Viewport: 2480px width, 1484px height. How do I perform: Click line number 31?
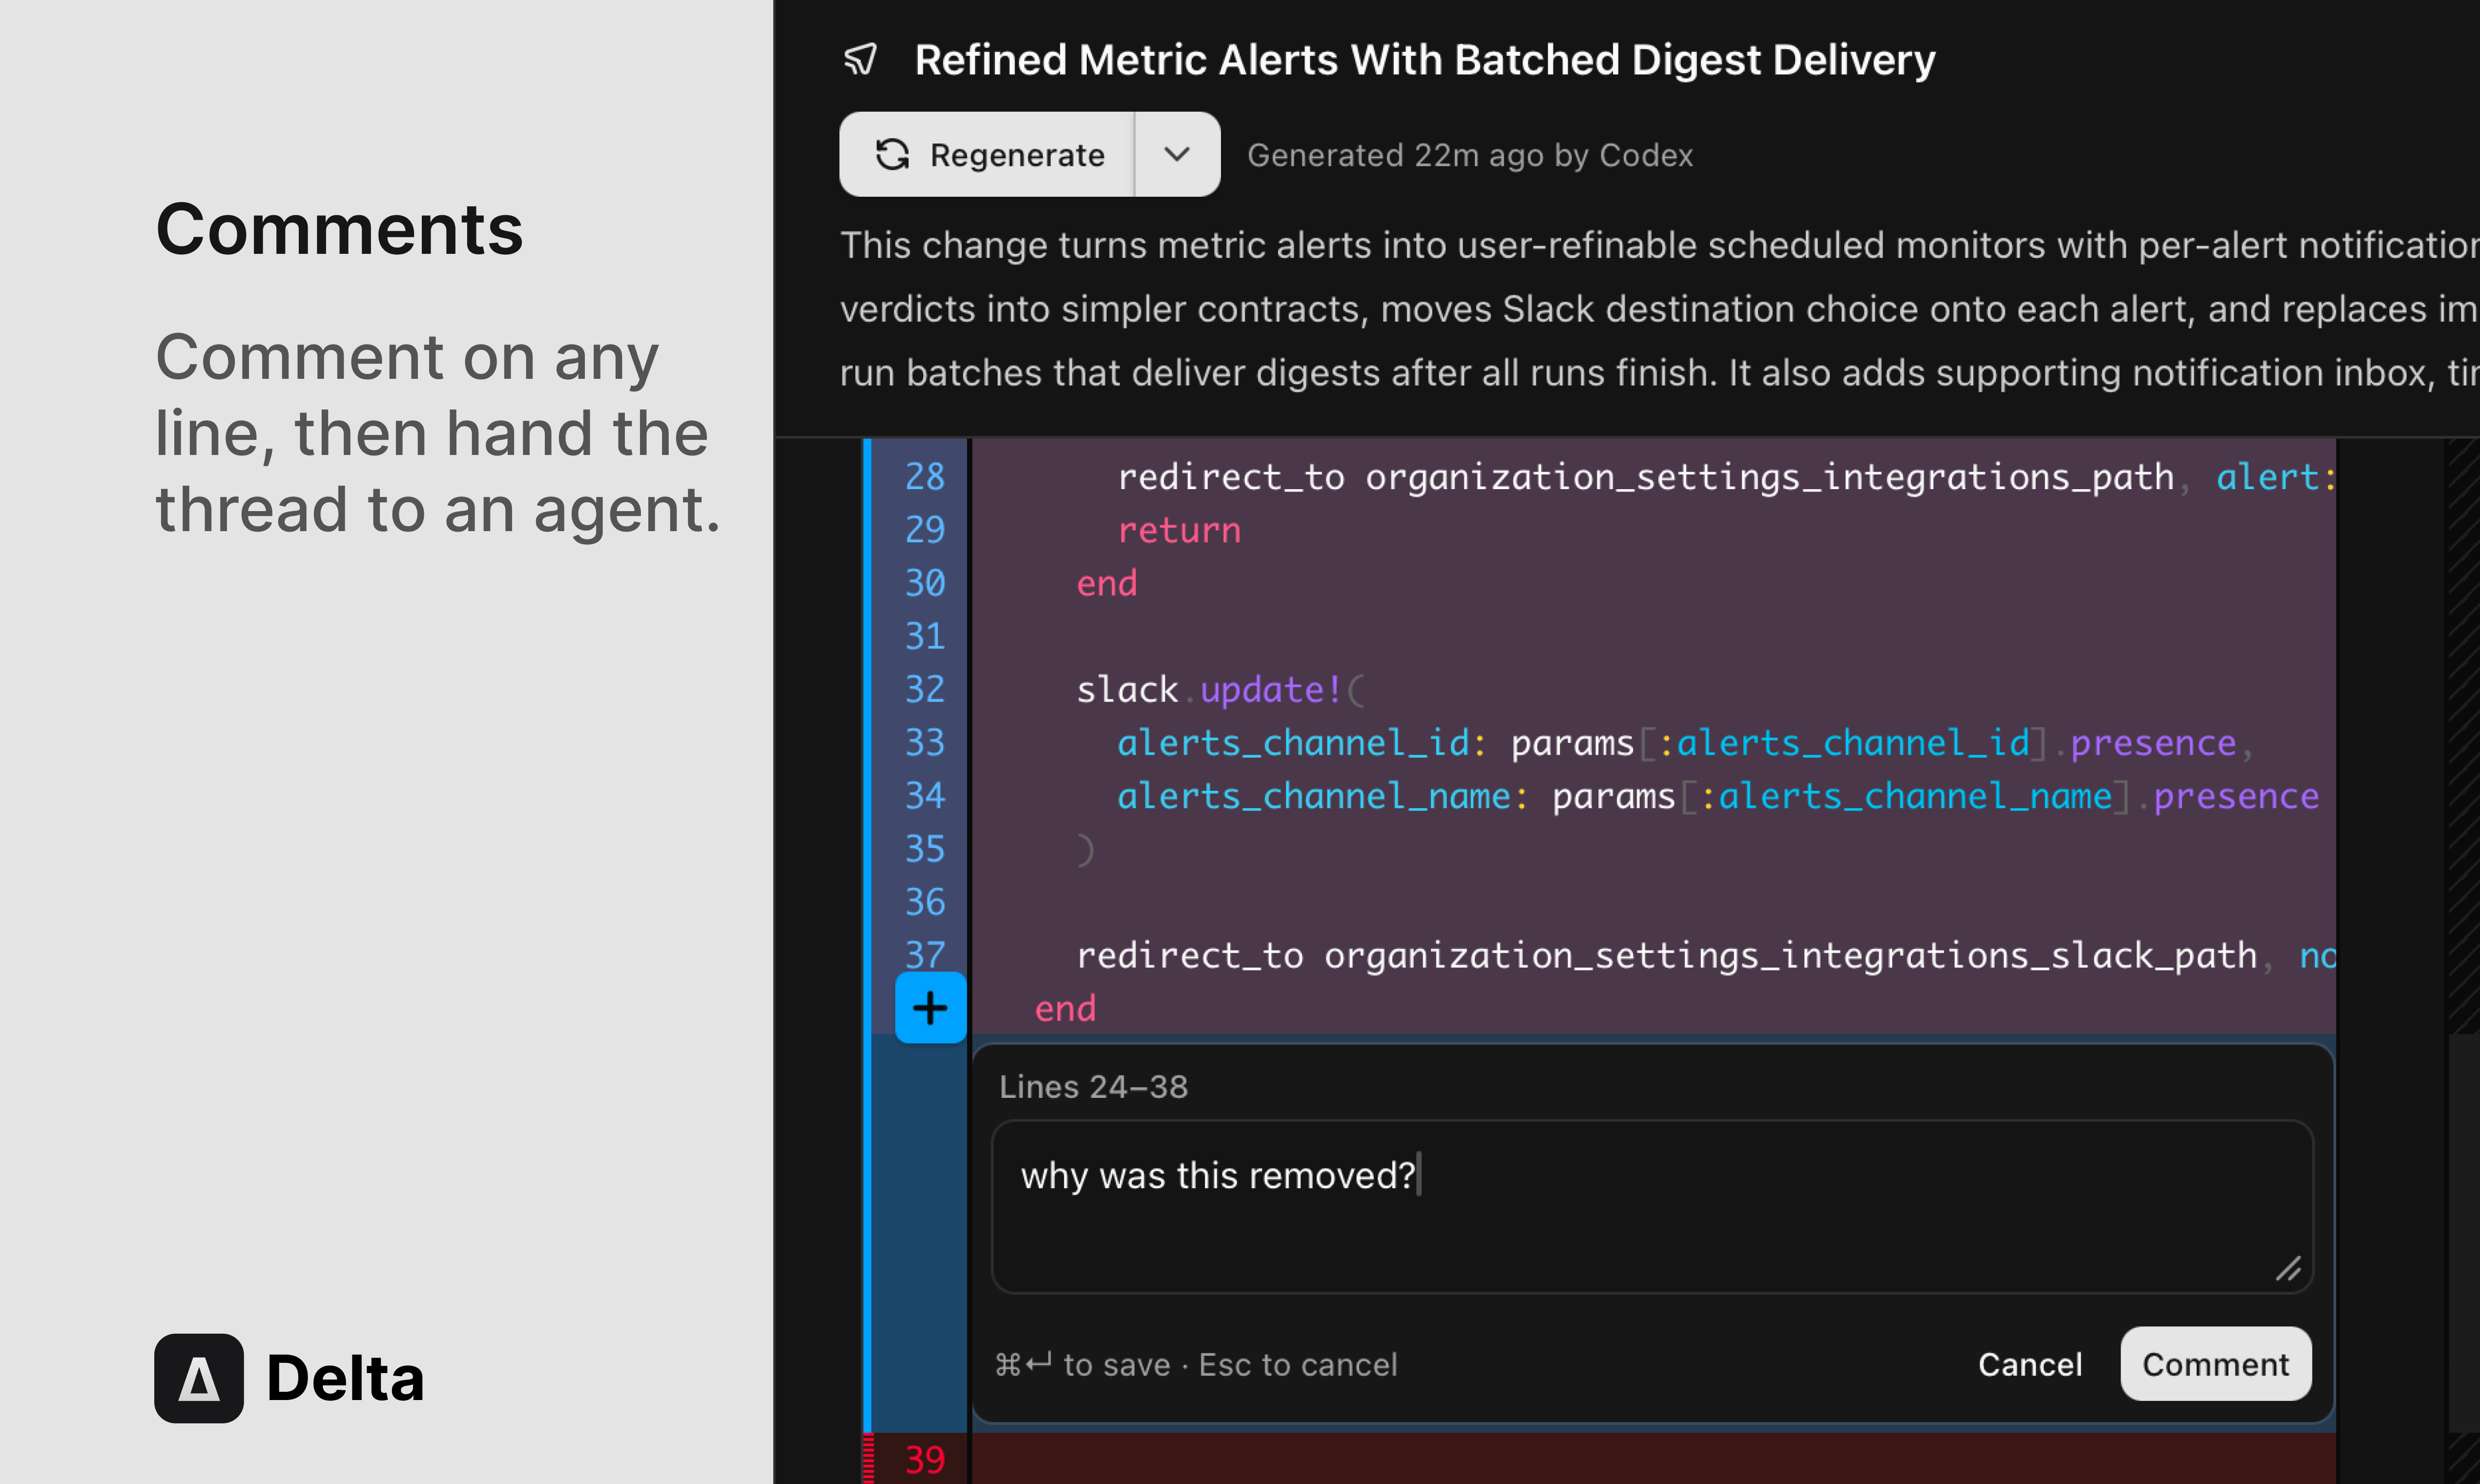tap(925, 636)
